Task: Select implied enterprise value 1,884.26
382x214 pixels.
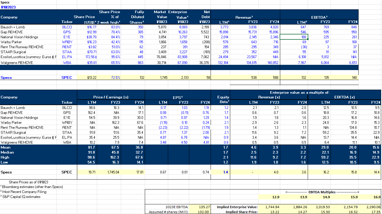Action: (x=300, y=207)
